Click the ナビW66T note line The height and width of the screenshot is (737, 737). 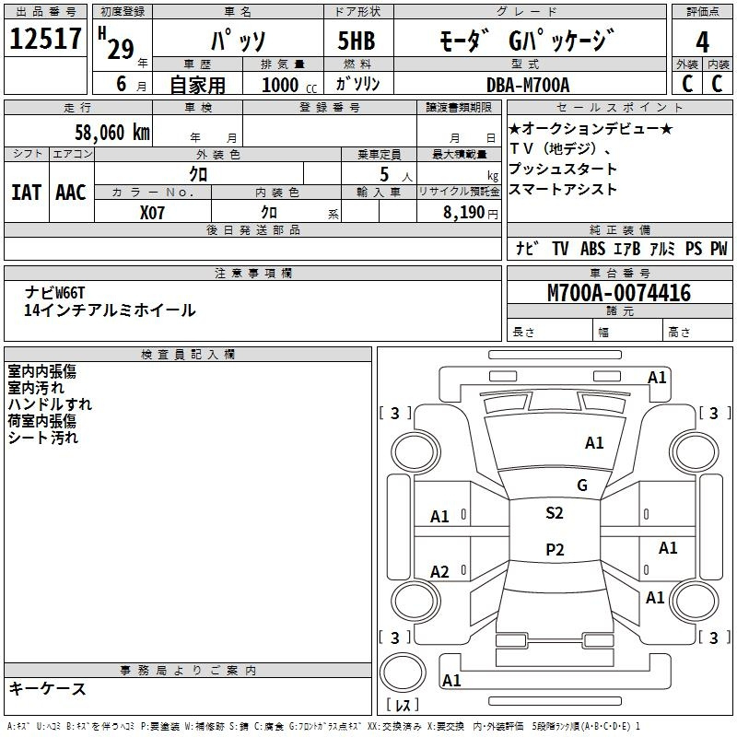click(x=53, y=292)
